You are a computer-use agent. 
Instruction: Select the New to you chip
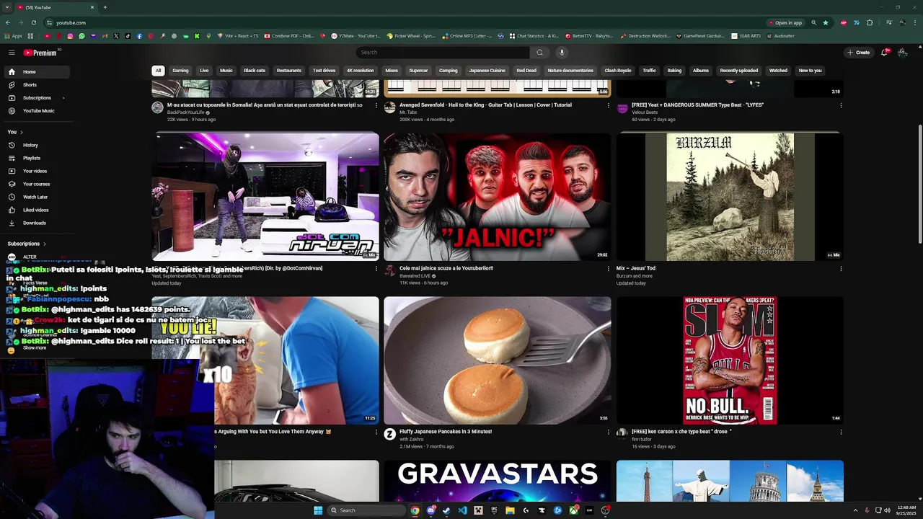pyautogui.click(x=810, y=71)
